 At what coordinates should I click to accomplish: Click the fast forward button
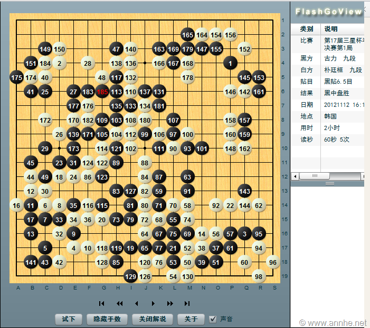[x=170, y=303]
